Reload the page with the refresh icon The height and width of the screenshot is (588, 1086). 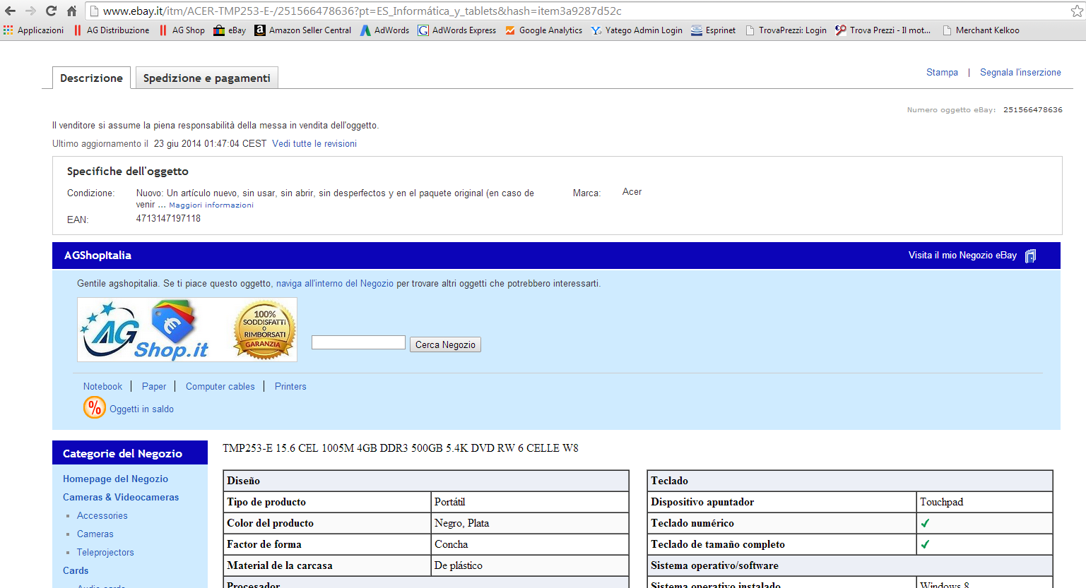51,11
